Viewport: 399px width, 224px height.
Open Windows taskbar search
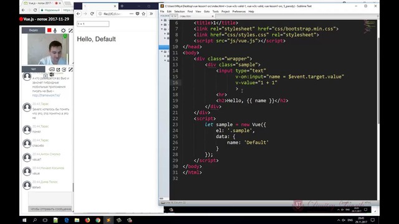pos(35,220)
